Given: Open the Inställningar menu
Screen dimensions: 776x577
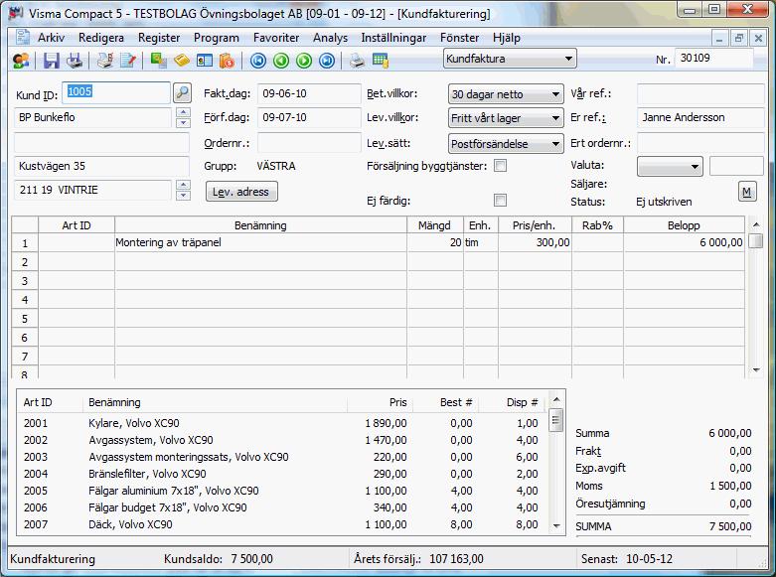Looking at the screenshot, I should click(393, 38).
